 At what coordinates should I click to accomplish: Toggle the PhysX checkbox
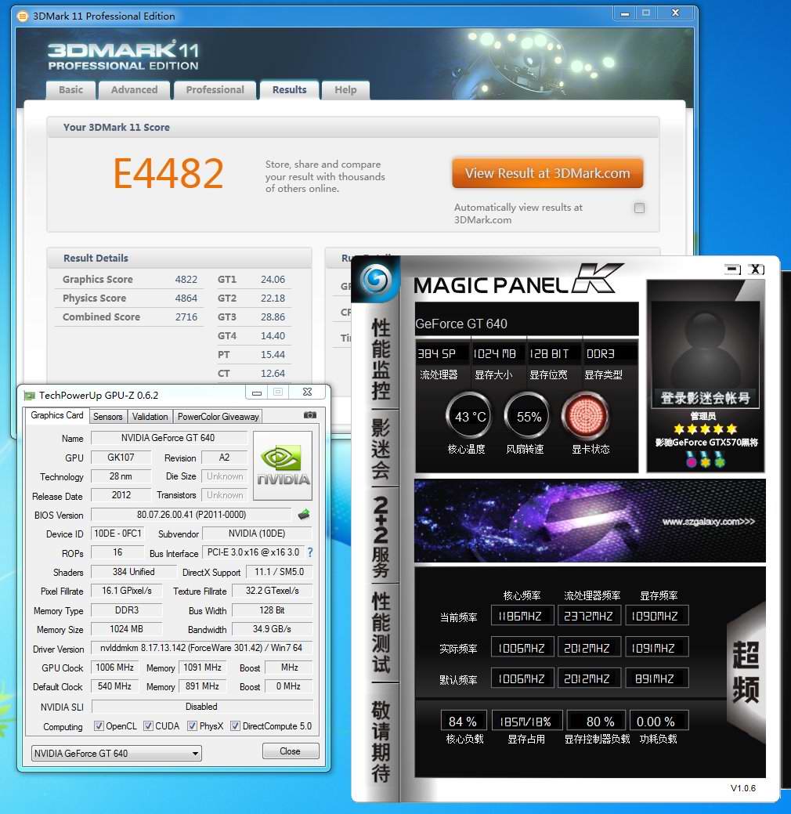click(x=193, y=726)
